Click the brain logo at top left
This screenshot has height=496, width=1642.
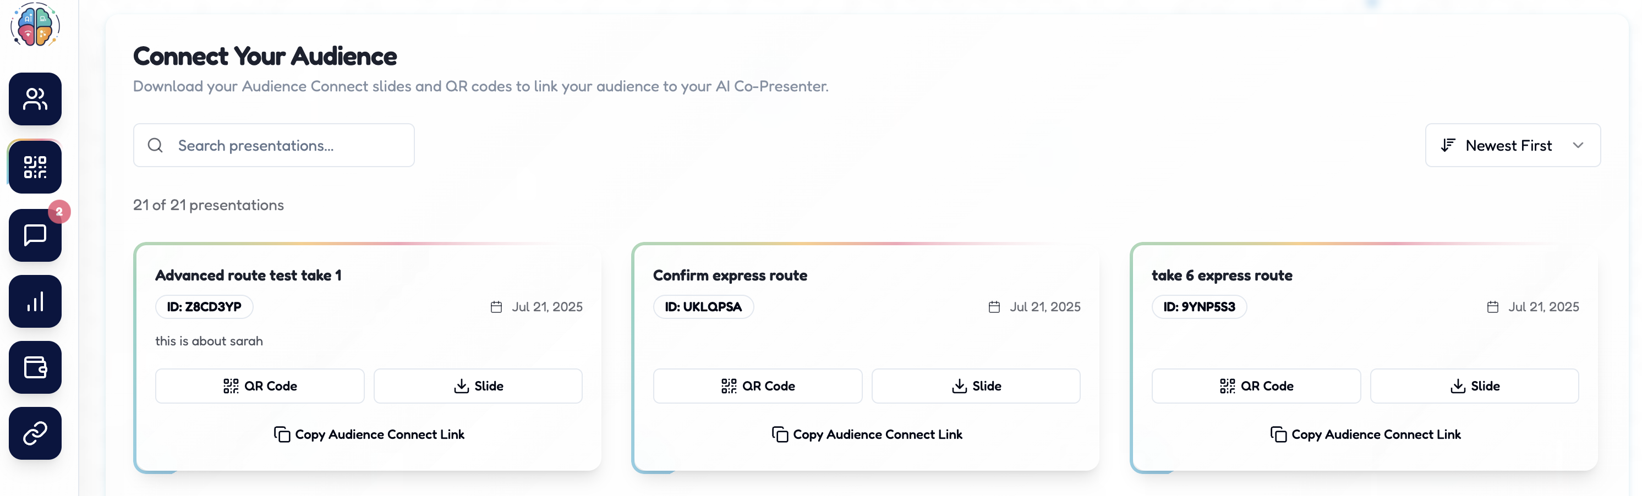click(35, 25)
